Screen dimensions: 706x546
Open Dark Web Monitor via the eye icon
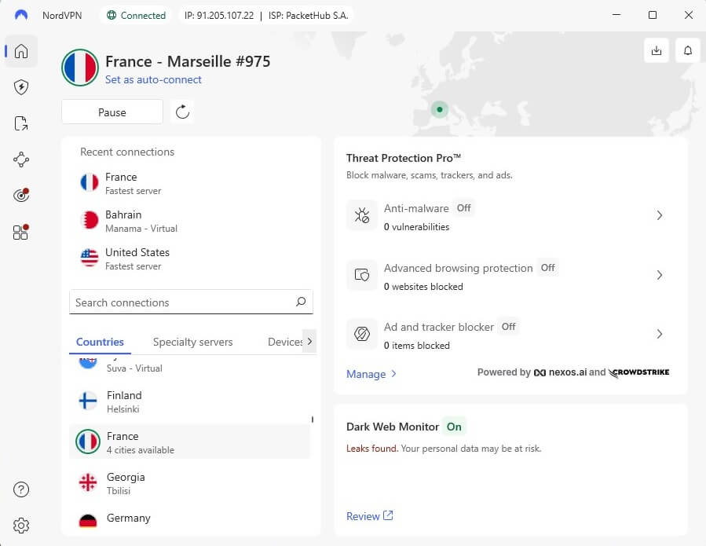[x=21, y=196]
